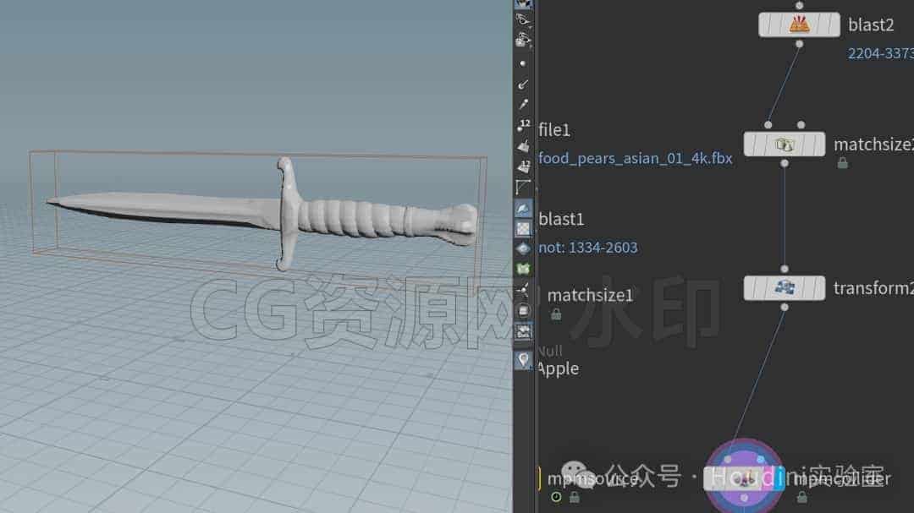Click the eye-shaped icon above the camera-eye icon
This screenshot has height=513, width=914.
tap(523, 19)
